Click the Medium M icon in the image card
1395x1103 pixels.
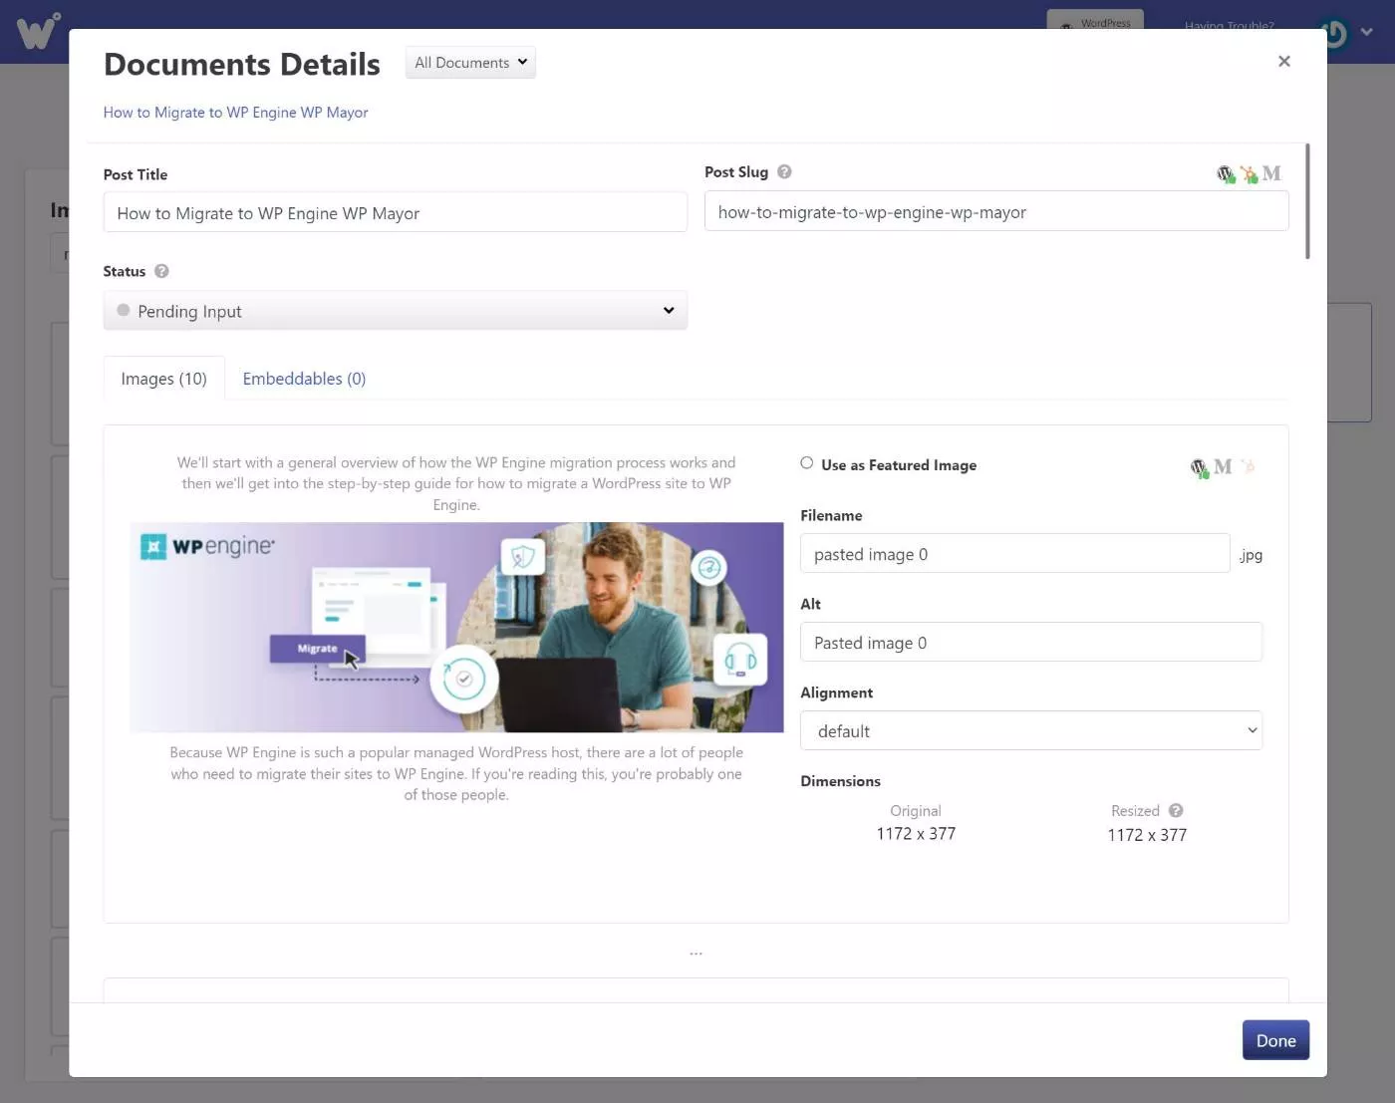point(1223,466)
